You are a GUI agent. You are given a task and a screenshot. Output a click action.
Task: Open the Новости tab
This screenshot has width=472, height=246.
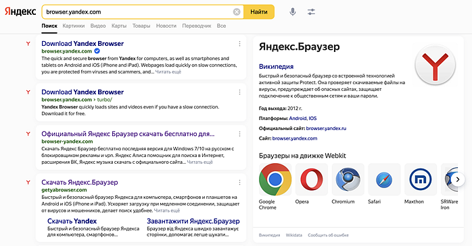point(166,26)
